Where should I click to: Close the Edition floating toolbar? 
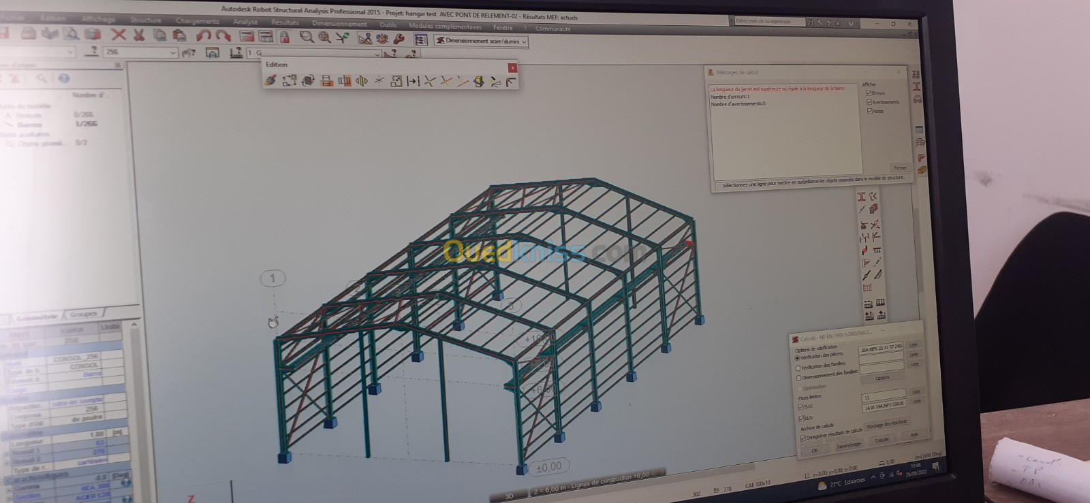coord(512,67)
